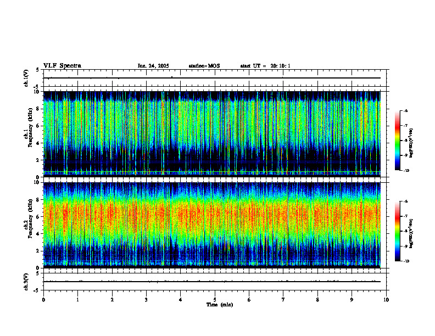Click the ch.1(V) panel tick label "-5"
This screenshot has width=435, height=336.
(x=37, y=87)
